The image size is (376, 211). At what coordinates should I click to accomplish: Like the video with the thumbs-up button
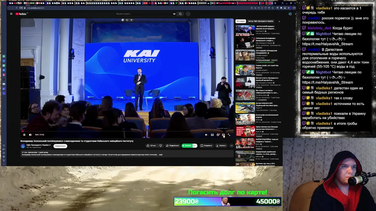point(152,146)
